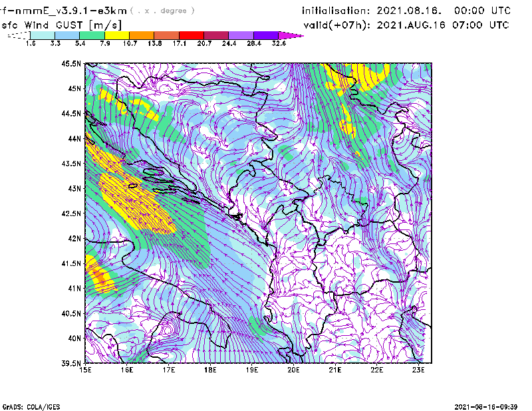Pick the orange 10.7–13.8 legend swatch
The height and width of the screenshot is (411, 532).
[142, 35]
